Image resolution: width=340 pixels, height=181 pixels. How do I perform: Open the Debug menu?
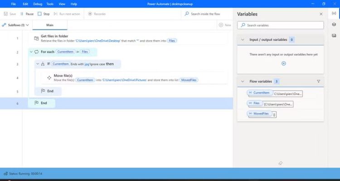pyautogui.click(x=38, y=4)
